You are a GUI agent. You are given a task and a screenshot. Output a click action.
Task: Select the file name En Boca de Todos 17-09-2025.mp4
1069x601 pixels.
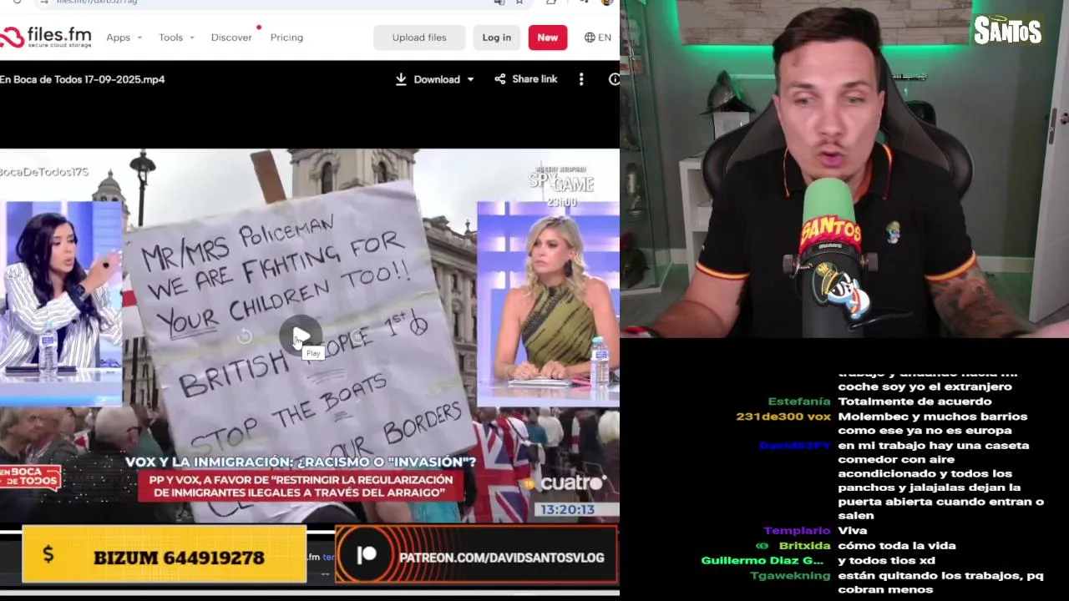(83, 79)
